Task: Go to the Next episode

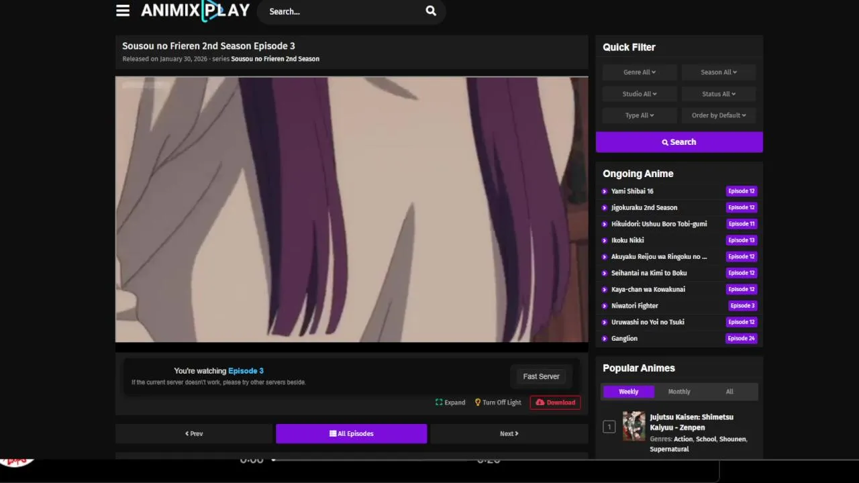Action: tap(509, 434)
